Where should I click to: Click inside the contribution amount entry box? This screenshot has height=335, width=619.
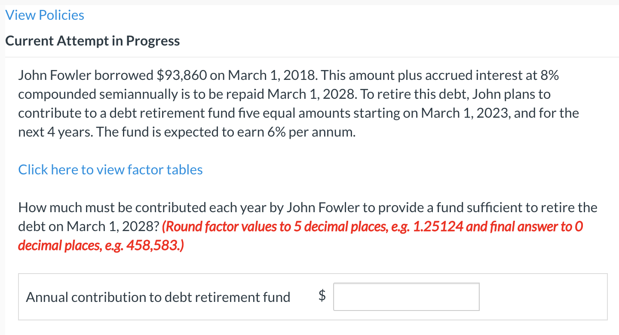406,296
